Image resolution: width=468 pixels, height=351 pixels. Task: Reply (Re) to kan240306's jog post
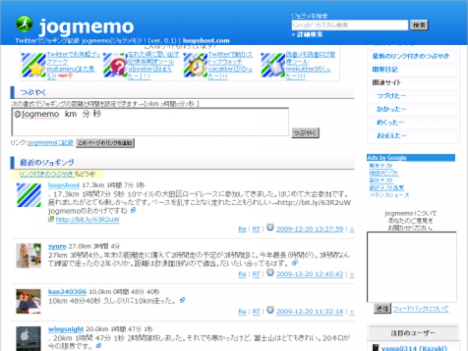tap(242, 312)
